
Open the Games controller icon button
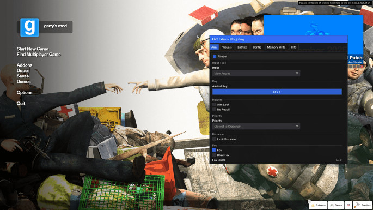pyautogui.click(x=336, y=205)
